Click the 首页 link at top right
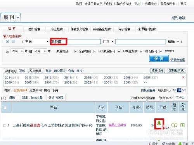194x145 pixels. (x=184, y=4)
